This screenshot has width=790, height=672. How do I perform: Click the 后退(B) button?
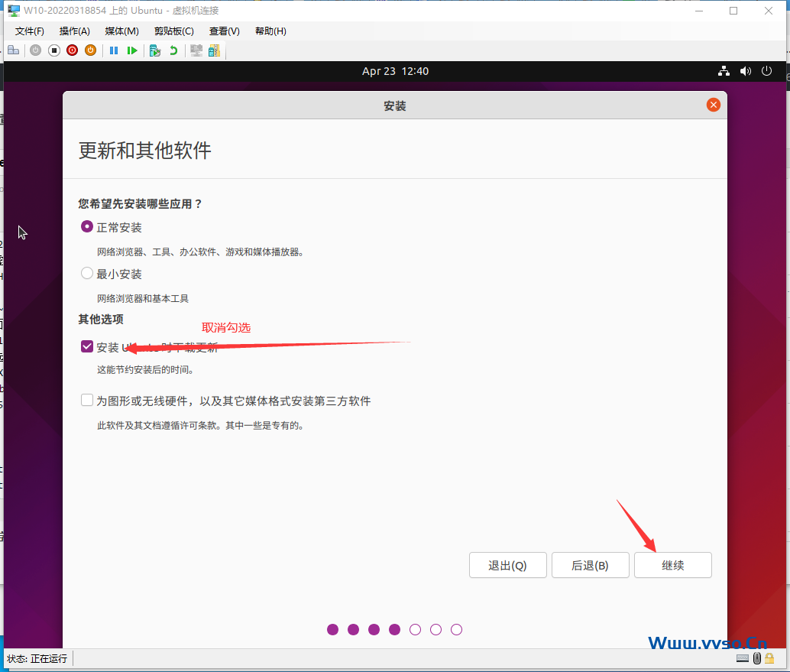(x=590, y=565)
